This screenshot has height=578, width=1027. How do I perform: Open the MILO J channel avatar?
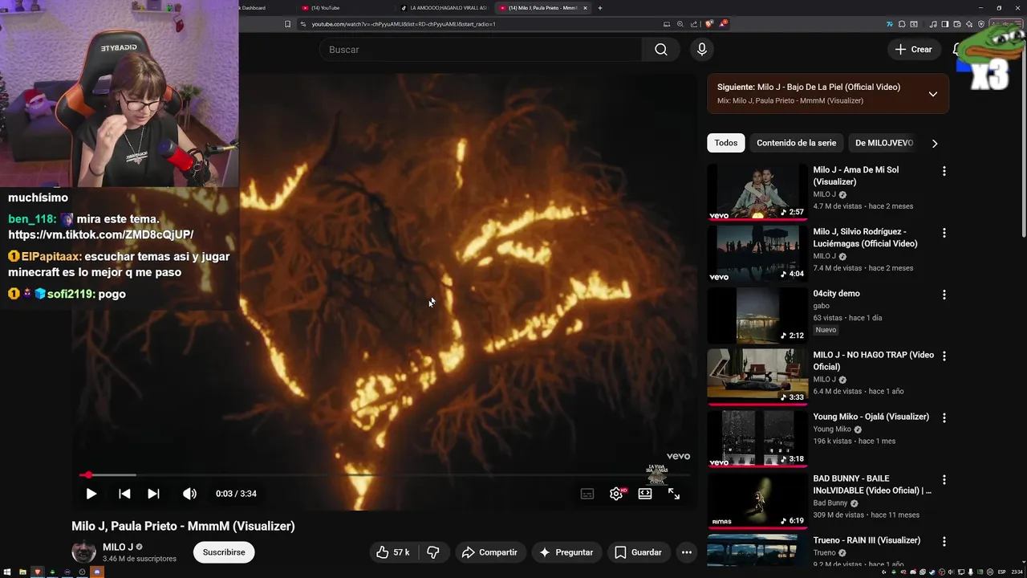click(83, 552)
